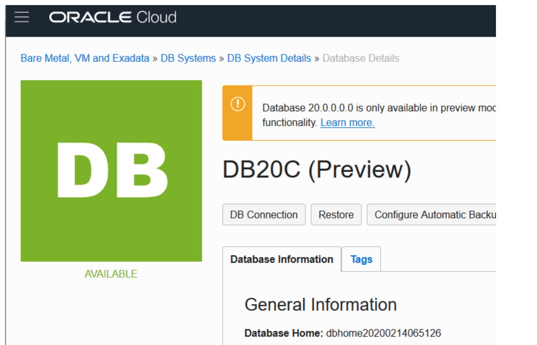The image size is (537, 345).
Task: Navigate to DB System Details breadcrumb
Action: (269, 58)
